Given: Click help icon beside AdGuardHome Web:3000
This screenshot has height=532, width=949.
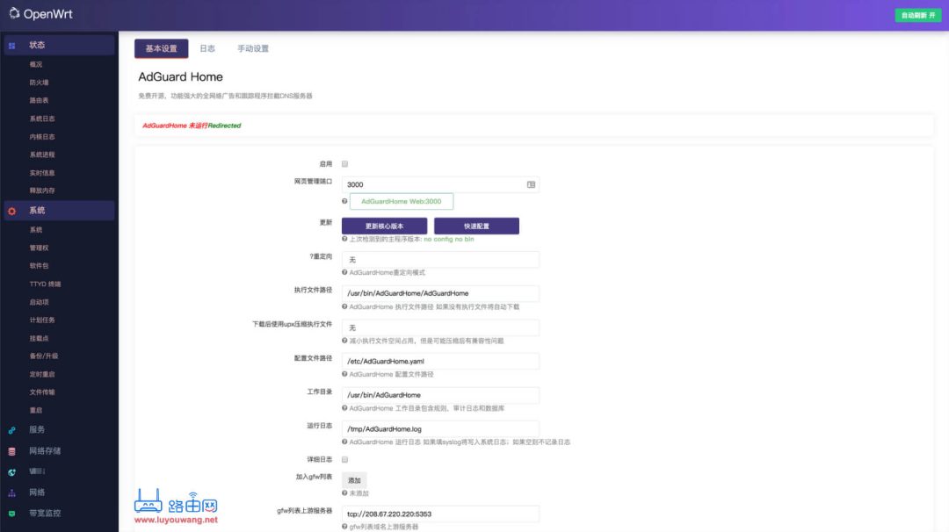Looking at the screenshot, I should [x=344, y=201].
